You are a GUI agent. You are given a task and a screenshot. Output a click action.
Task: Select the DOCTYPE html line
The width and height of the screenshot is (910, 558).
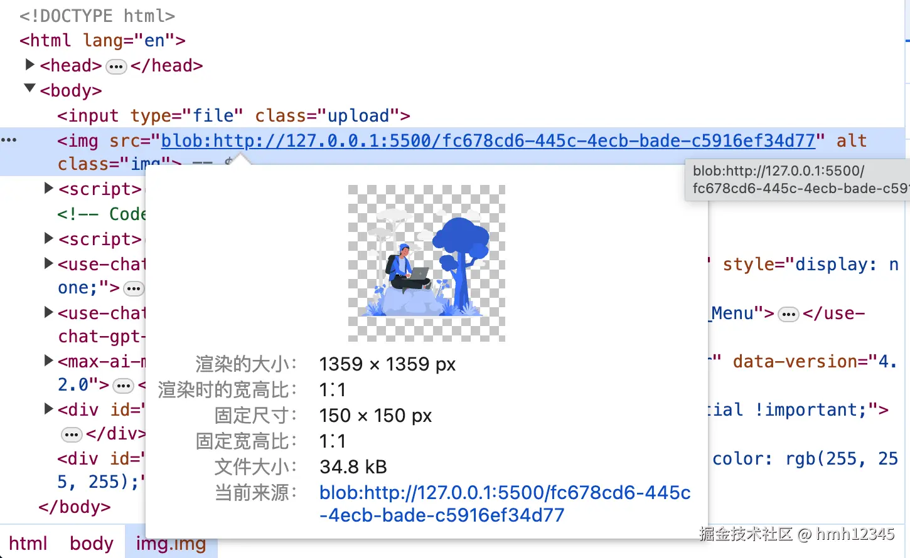pos(97,16)
